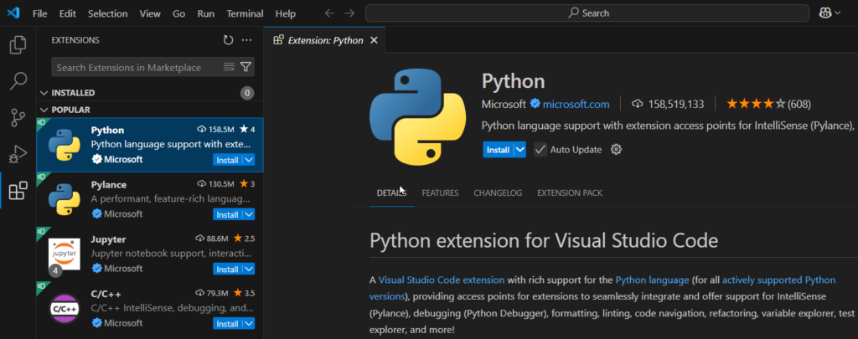This screenshot has width=858, height=339.
Task: Open the Search view icon
Action: 18,81
